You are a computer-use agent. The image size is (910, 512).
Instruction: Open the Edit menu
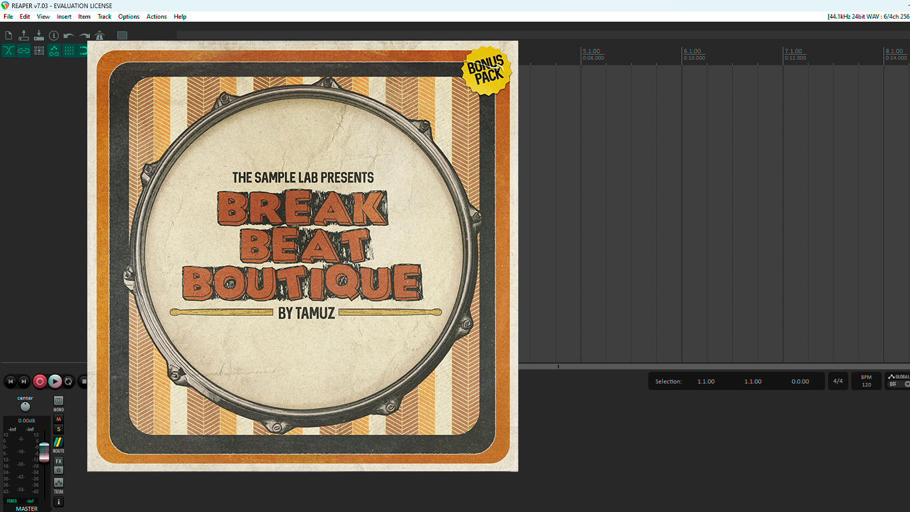[25, 17]
